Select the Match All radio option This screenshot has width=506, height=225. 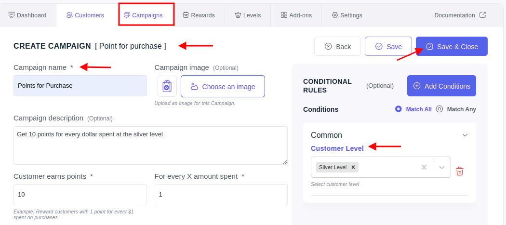pyautogui.click(x=413, y=109)
